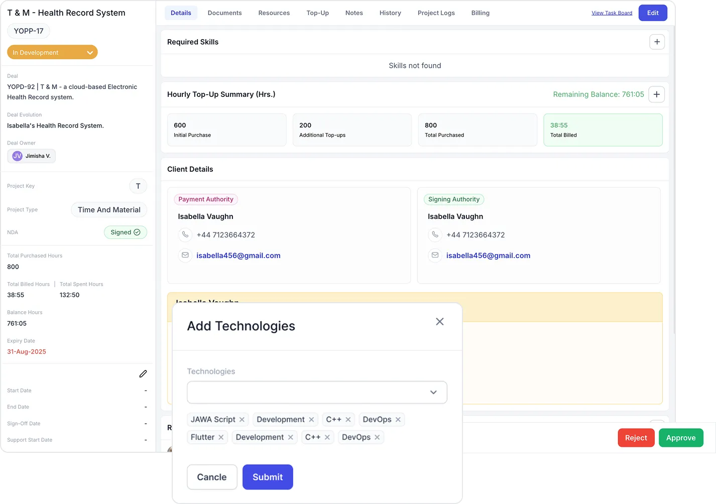Expand the Technologies dropdown in the modal
The image size is (716, 504).
(433, 392)
